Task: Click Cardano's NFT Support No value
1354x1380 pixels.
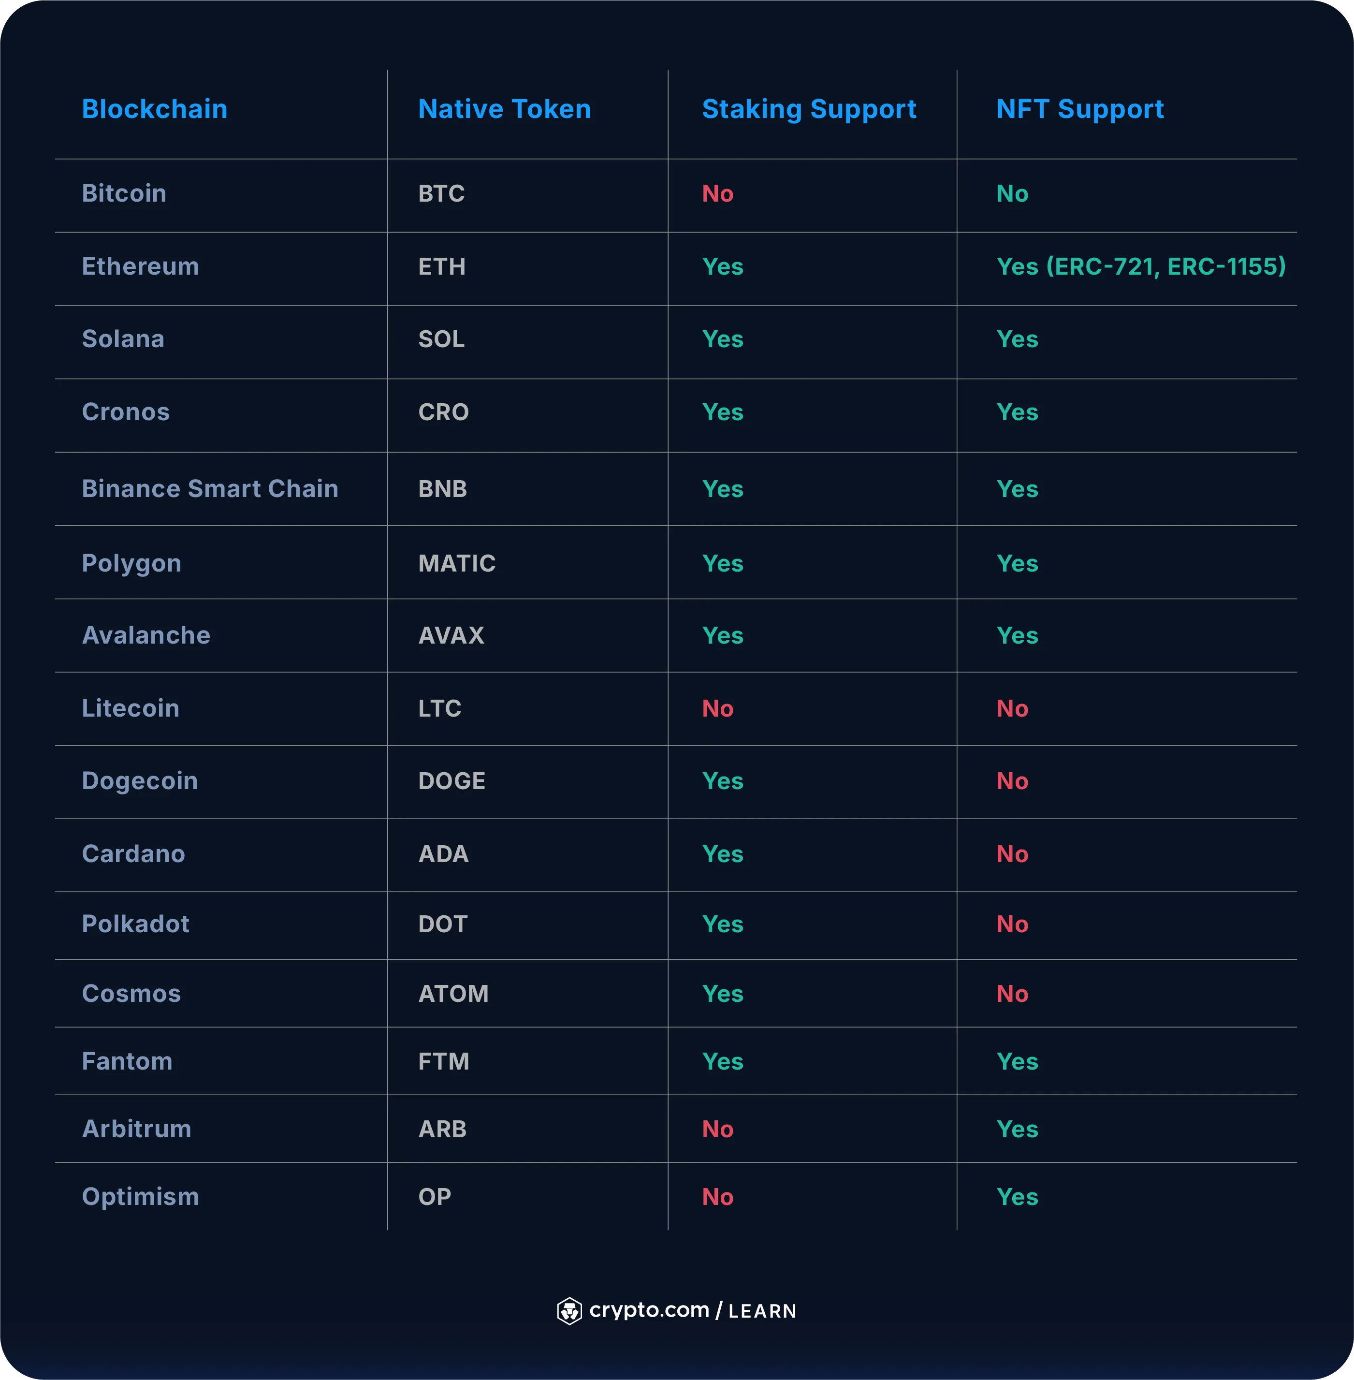Action: point(1012,854)
